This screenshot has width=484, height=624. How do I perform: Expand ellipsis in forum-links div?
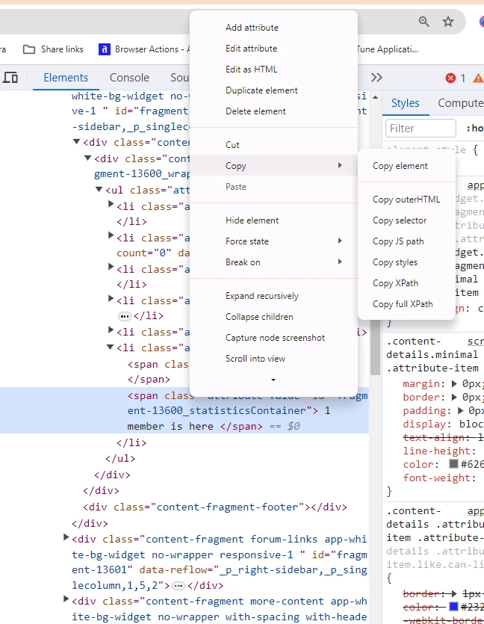(179, 586)
